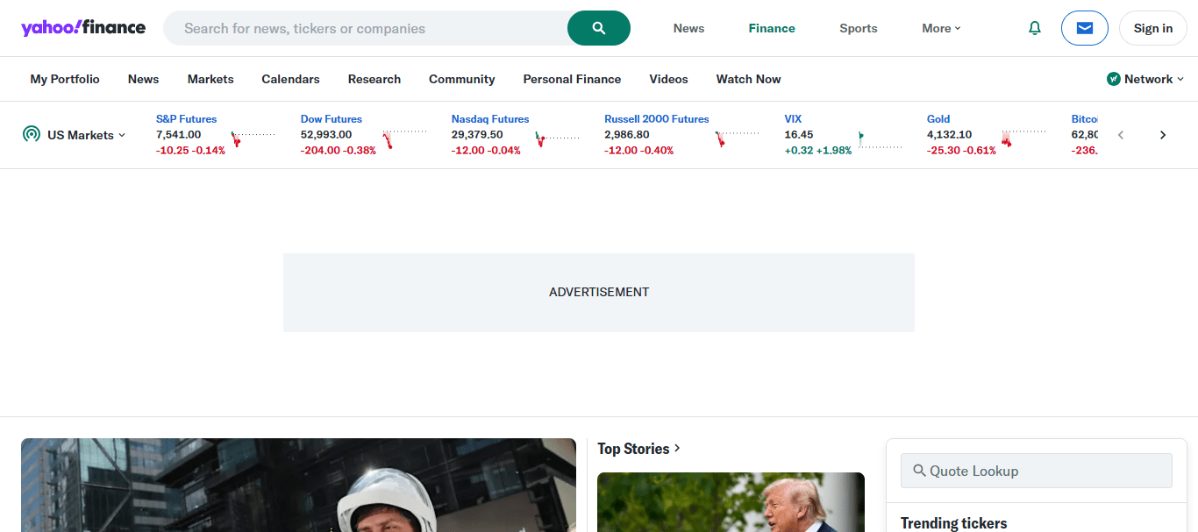The height and width of the screenshot is (532, 1198).
Task: Open the Gold sparkline chart
Action: coord(1023,138)
